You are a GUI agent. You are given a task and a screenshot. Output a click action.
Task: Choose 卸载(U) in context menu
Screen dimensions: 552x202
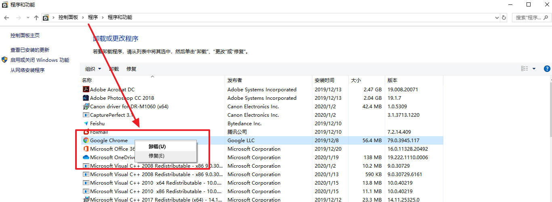166,147
